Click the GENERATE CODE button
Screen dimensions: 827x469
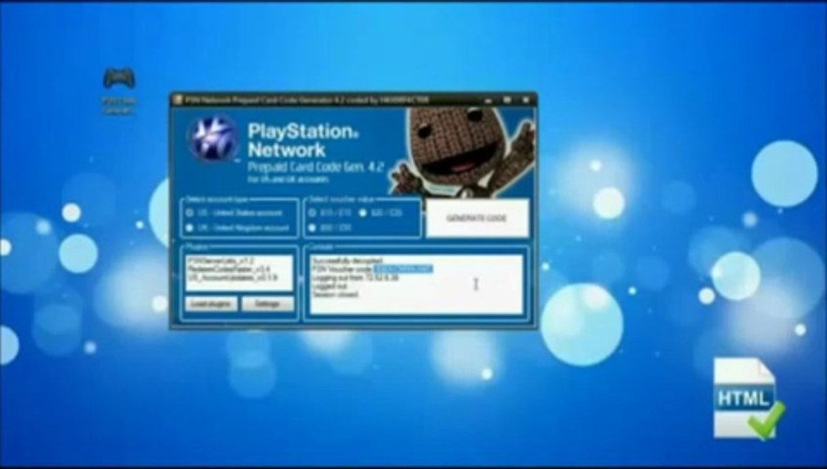tap(477, 218)
